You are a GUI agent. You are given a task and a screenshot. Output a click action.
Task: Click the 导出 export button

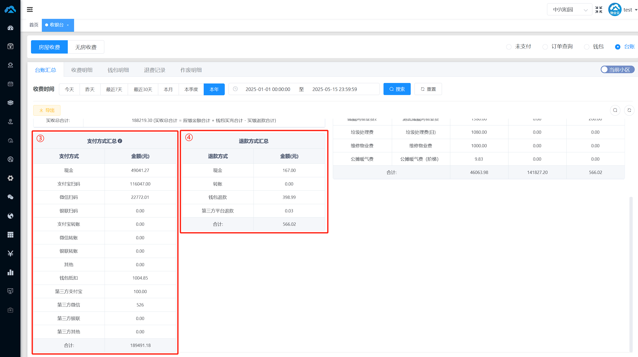click(x=47, y=110)
